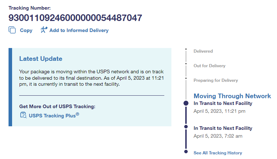Screen dimensions: 277x159
Task: Click the Copy icon beside tracking number
Action: pos(12,30)
